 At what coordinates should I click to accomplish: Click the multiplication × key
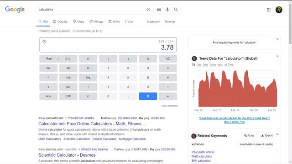(x=168, y=77)
